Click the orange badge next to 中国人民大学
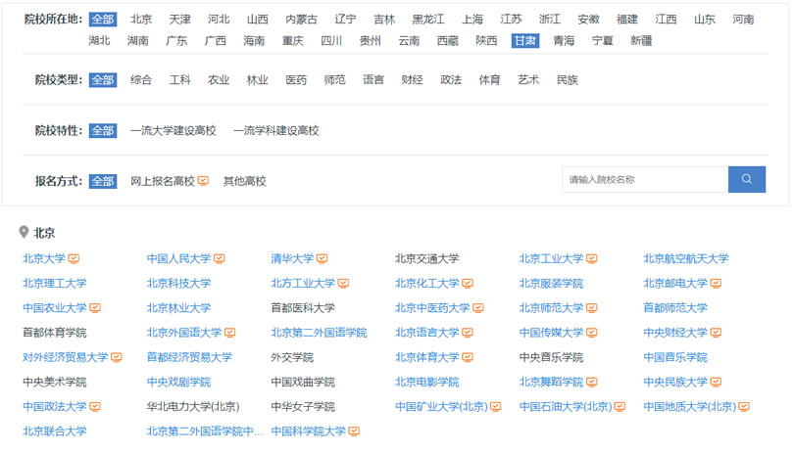Viewport: 794px width, 453px height. (x=220, y=258)
